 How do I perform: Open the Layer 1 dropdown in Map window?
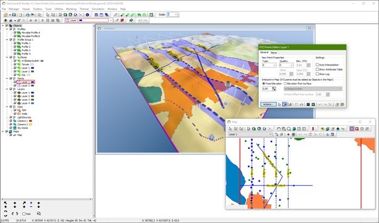(250, 134)
